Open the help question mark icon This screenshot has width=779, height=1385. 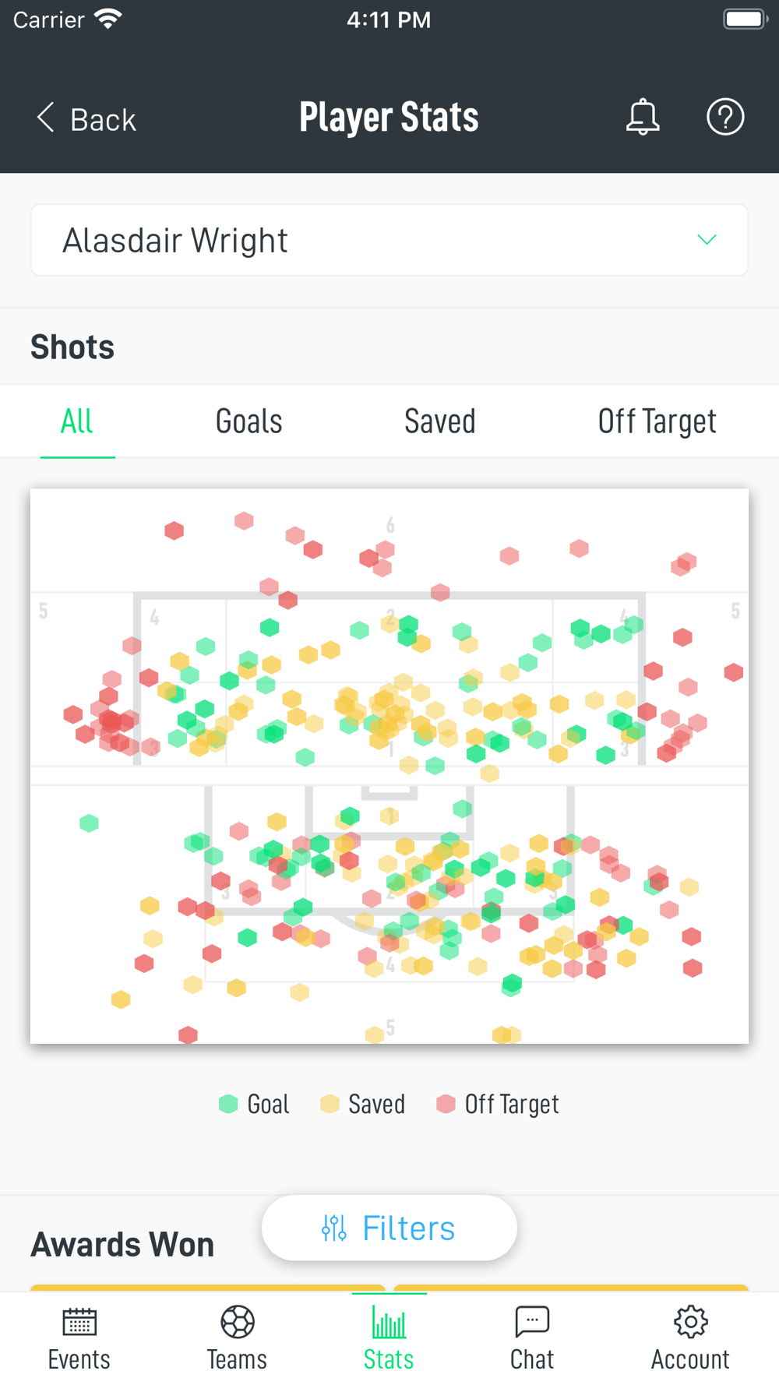tap(724, 118)
